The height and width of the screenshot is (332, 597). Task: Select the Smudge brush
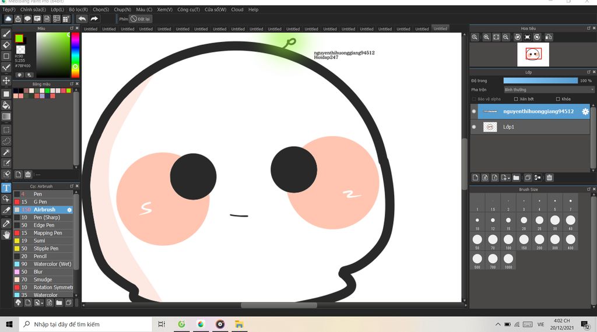[43, 280]
